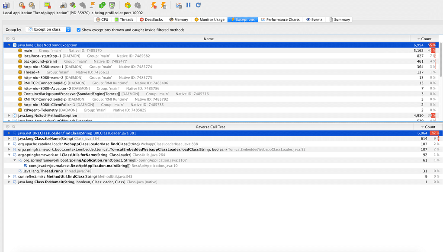Clear CPU profiling results via lightning-trash icon
This screenshot has height=252, width=443.
pyautogui.click(x=163, y=5)
